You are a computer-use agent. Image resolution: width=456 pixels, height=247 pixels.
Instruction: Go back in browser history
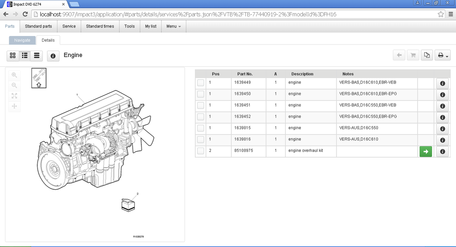(x=6, y=14)
